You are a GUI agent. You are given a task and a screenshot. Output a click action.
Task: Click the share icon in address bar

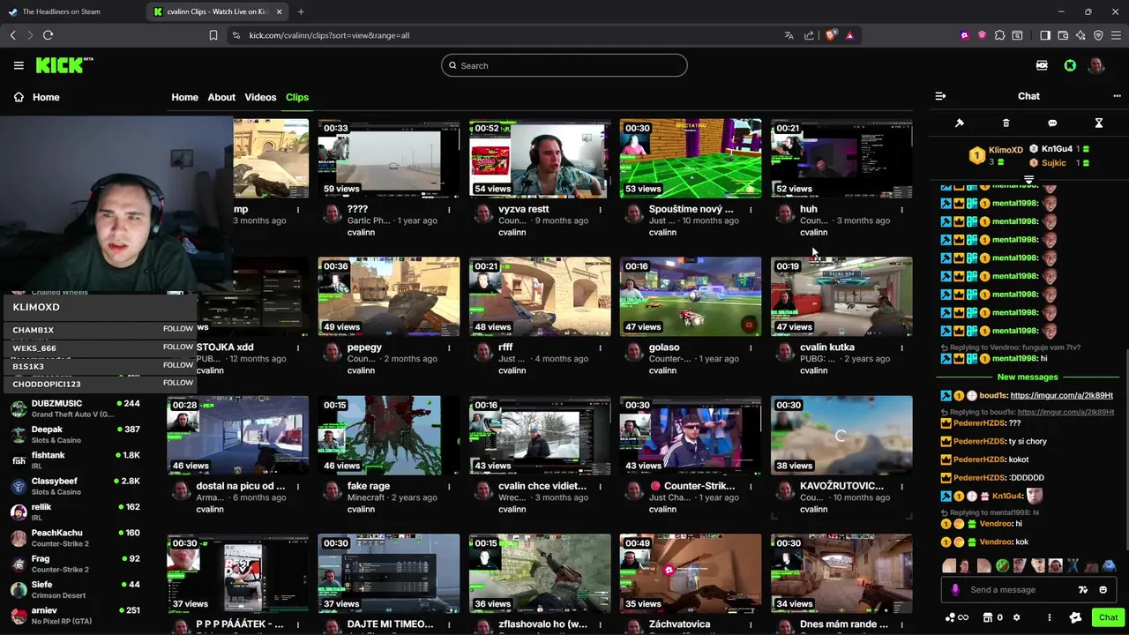809,35
